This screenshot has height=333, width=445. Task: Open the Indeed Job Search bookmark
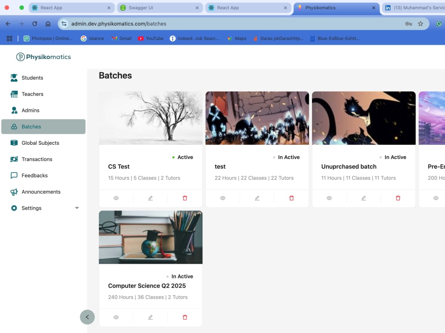[194, 39]
